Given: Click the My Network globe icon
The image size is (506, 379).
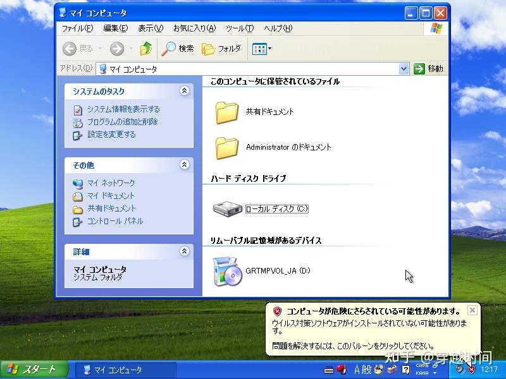Looking at the screenshot, I should click(x=77, y=184).
